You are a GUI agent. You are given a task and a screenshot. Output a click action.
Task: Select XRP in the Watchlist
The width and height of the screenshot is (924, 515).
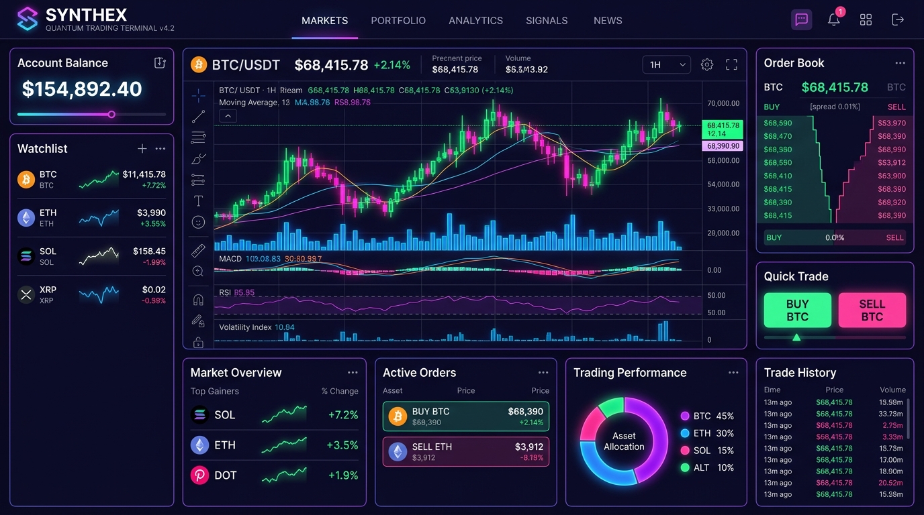click(x=91, y=294)
